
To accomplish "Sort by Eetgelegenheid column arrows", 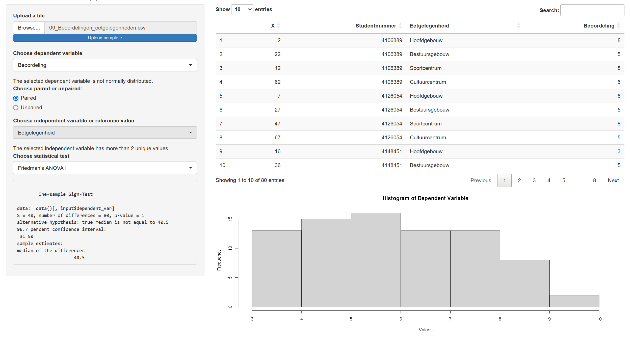I will click(518, 26).
